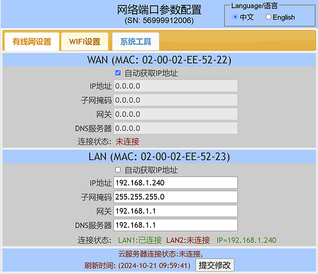Click the WAN 子网掩码 field

point(176,100)
